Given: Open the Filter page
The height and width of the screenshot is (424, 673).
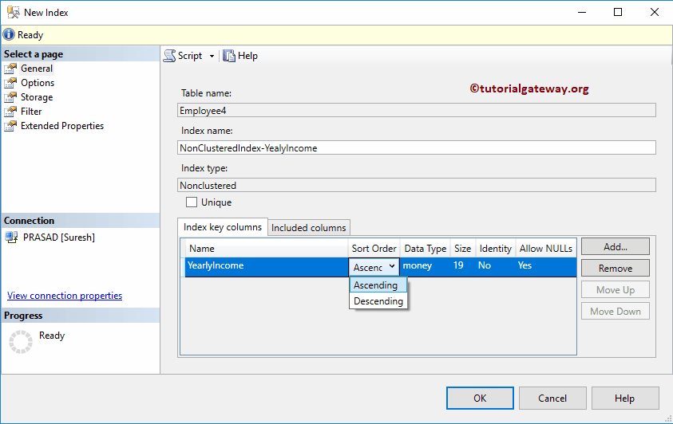Looking at the screenshot, I should [31, 112].
